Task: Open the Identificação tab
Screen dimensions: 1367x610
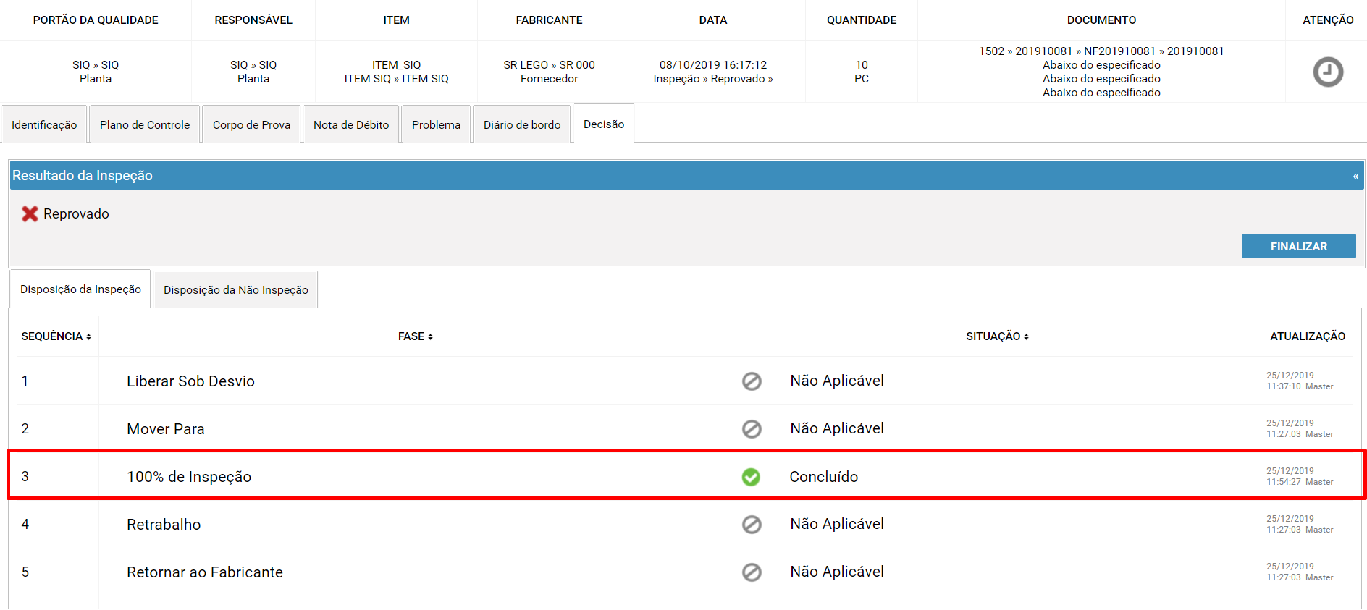Action: pyautogui.click(x=44, y=124)
